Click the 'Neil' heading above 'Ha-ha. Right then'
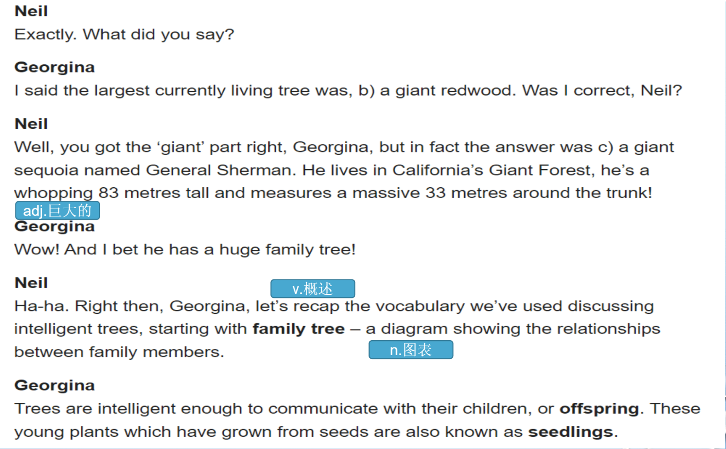The image size is (726, 449). [x=31, y=283]
